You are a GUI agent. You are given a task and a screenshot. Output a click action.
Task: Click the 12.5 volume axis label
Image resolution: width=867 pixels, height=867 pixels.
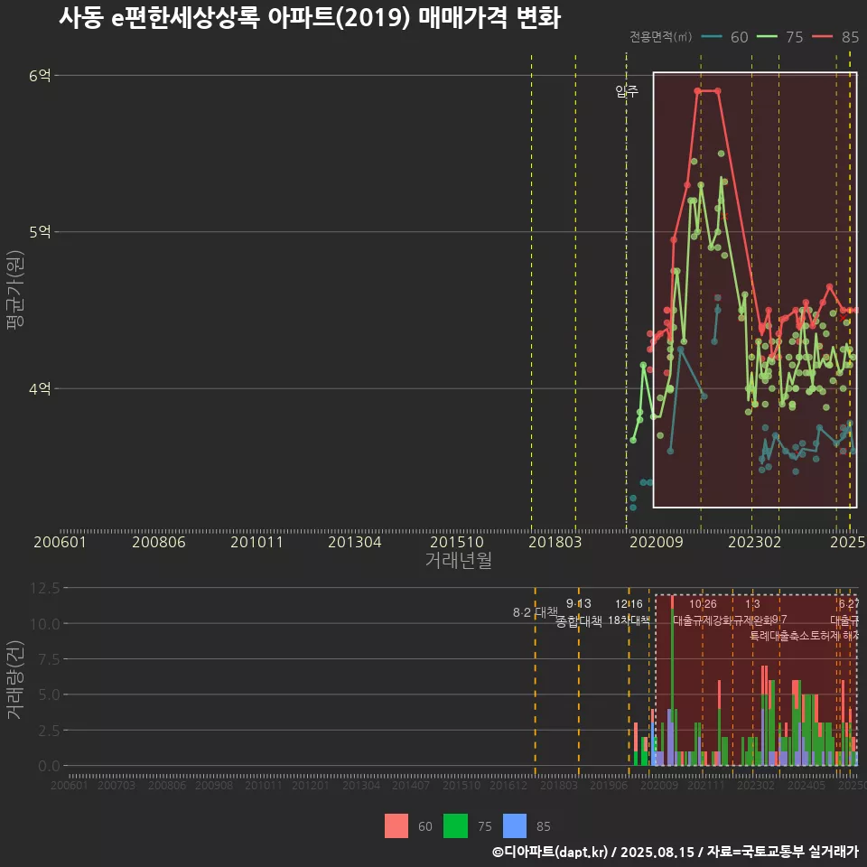(x=45, y=588)
